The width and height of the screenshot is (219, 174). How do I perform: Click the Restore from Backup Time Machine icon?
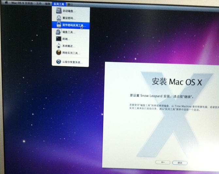[58, 61]
